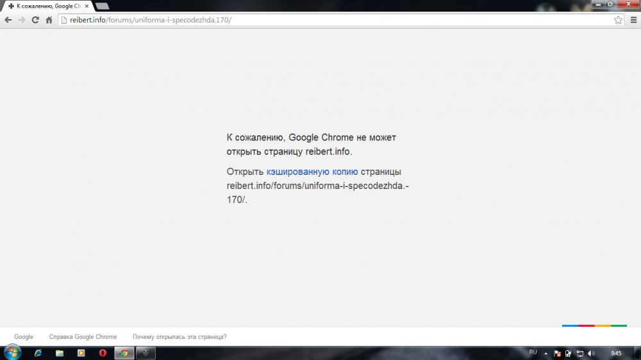Reload the page with the refresh icon
641x360 pixels.
coord(35,20)
